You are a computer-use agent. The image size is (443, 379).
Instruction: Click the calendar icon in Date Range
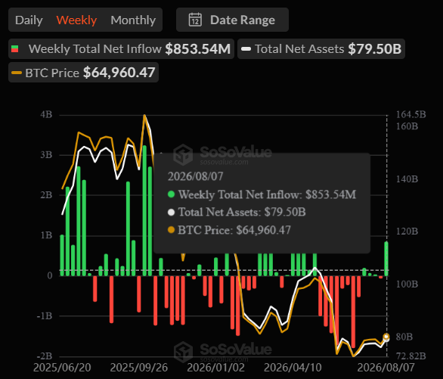195,20
